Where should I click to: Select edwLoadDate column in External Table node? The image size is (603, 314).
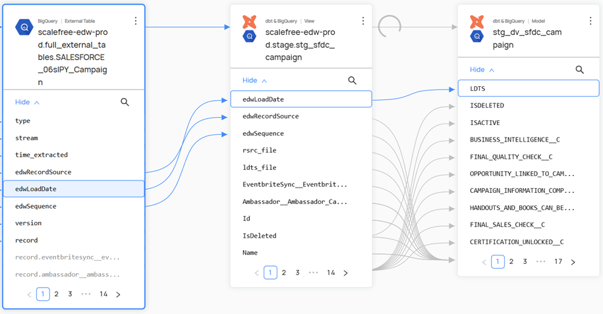74,189
